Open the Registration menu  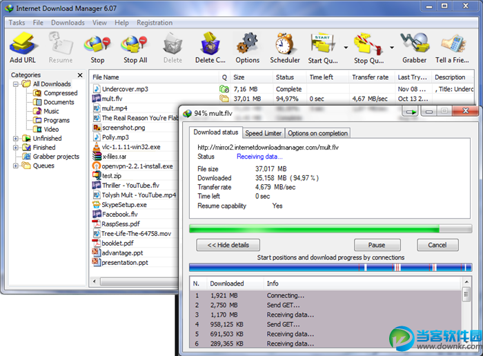click(x=155, y=23)
